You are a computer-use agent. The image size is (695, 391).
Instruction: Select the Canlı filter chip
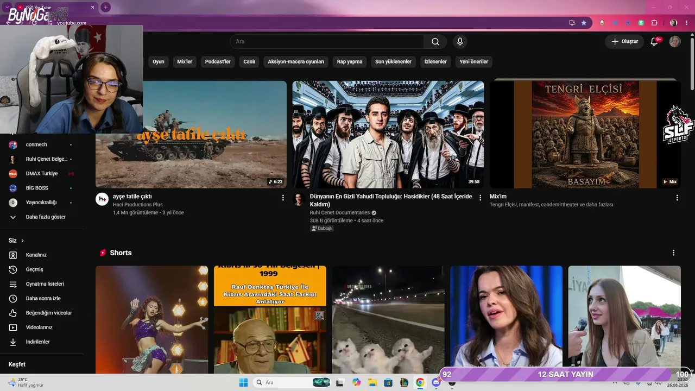pos(249,62)
